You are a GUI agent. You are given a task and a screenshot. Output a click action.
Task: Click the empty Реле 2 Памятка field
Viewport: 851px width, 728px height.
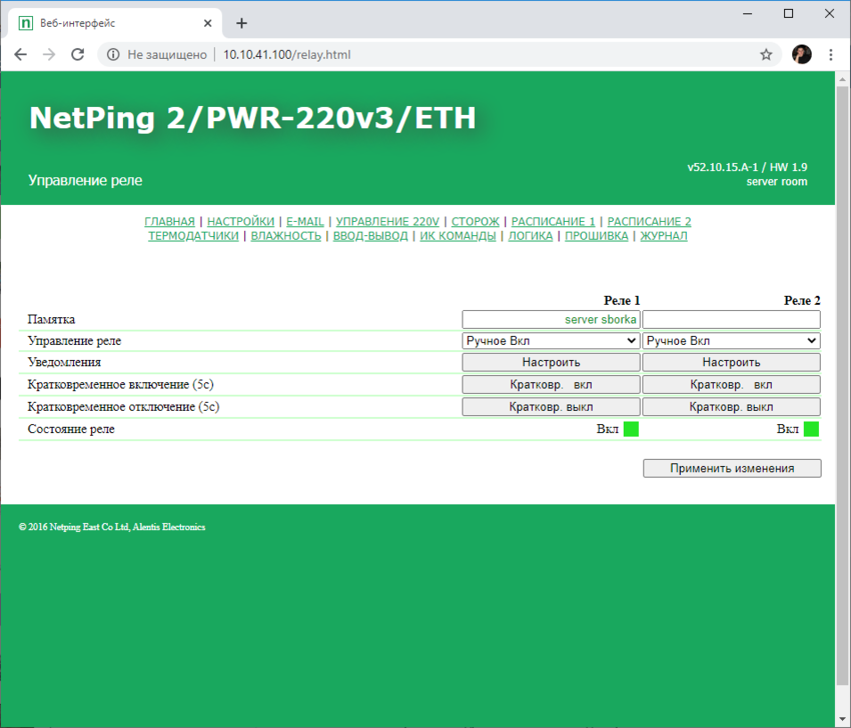coord(731,319)
